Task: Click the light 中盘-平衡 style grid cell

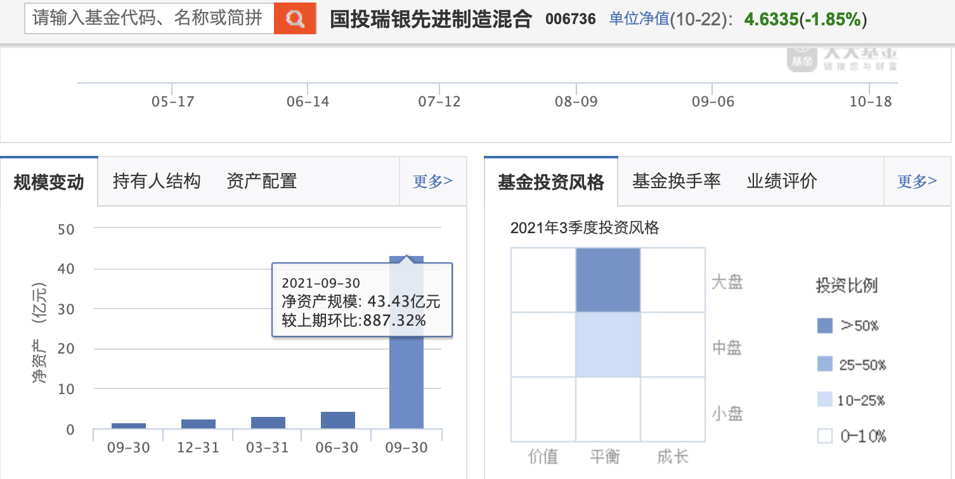Action: (608, 345)
